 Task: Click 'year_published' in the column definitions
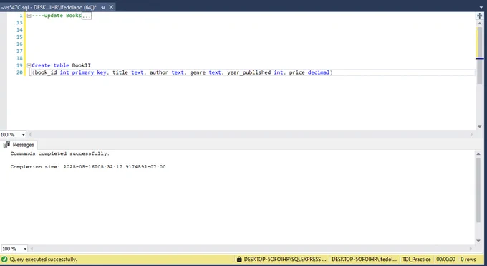[x=249, y=72]
